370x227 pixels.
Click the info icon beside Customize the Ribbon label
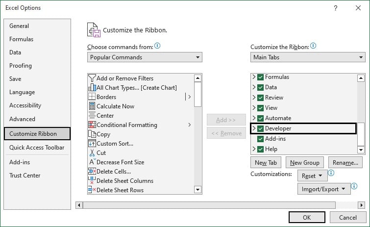coord(313,46)
